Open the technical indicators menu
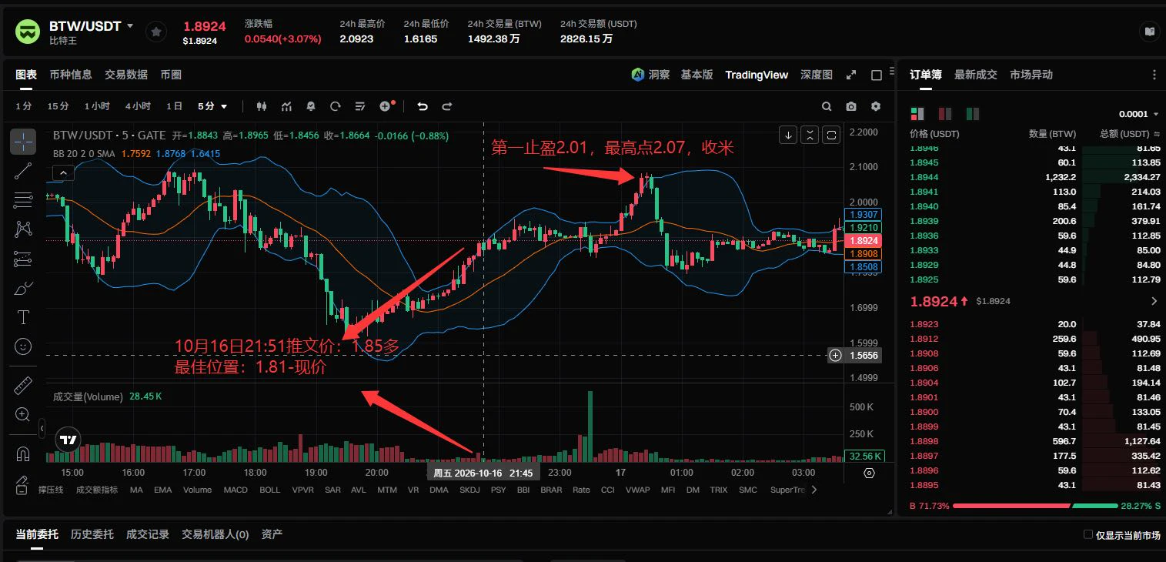The width and height of the screenshot is (1166, 562). pyautogui.click(x=286, y=106)
